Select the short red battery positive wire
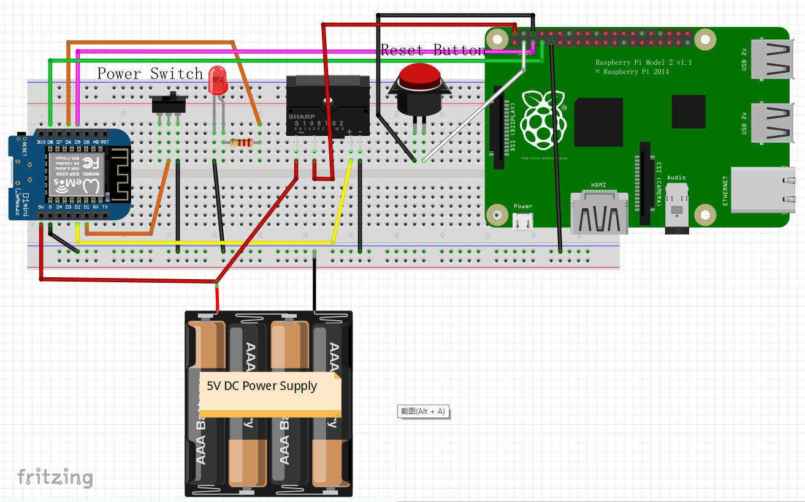The image size is (805, 502). [217, 296]
